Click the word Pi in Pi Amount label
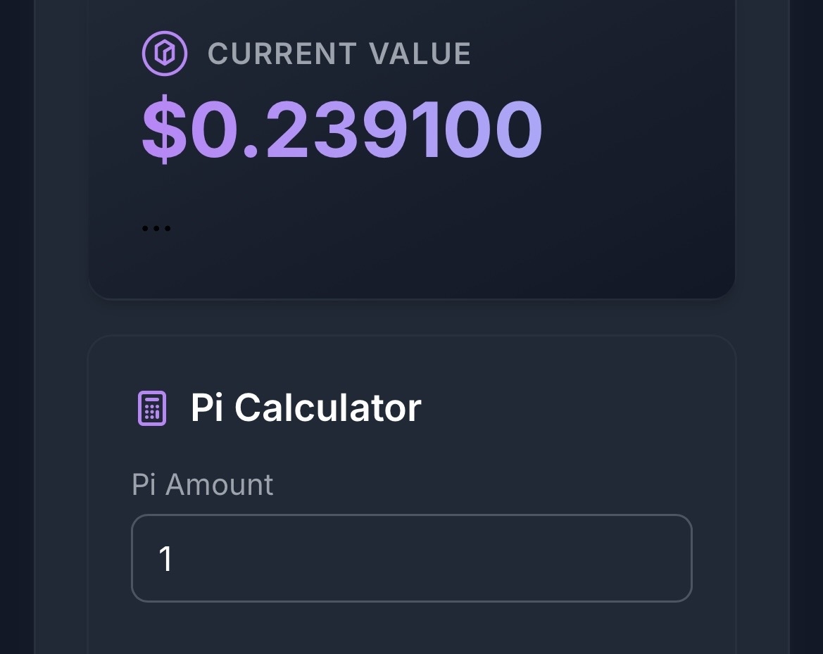 (143, 485)
